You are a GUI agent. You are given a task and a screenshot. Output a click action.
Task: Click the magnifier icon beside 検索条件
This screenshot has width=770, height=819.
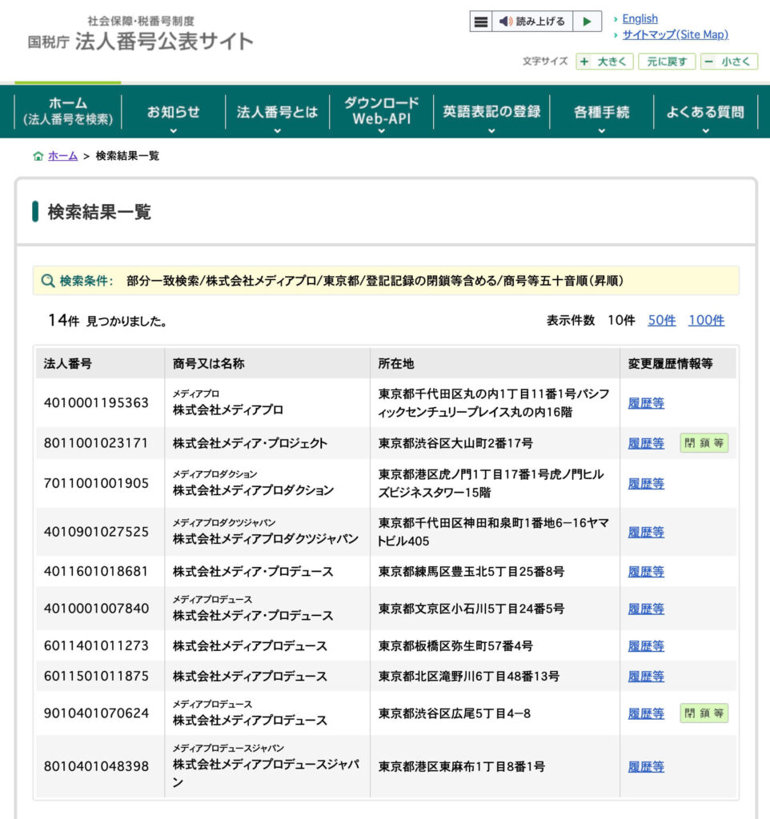47,281
